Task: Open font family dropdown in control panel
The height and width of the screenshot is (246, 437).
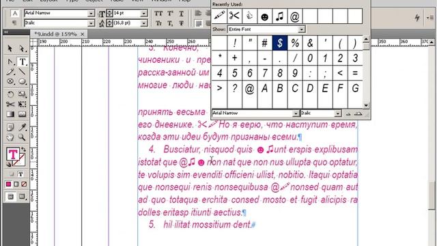Action: click(x=91, y=13)
